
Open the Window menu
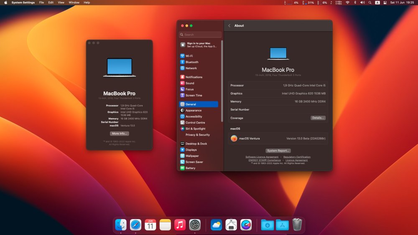[74, 3]
